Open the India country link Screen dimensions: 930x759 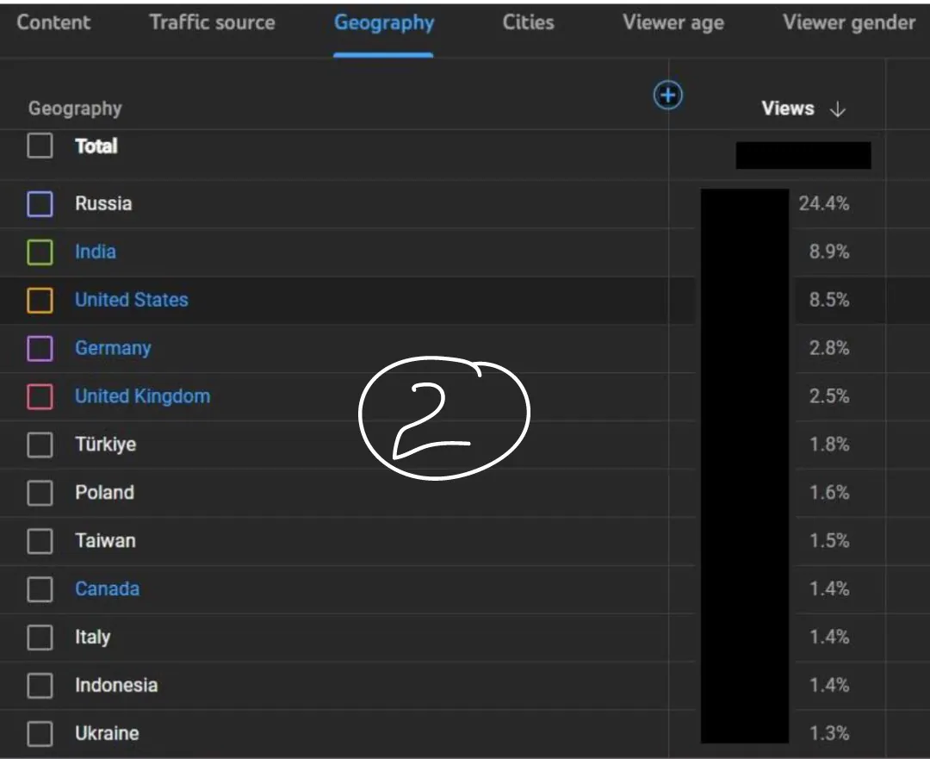click(96, 252)
